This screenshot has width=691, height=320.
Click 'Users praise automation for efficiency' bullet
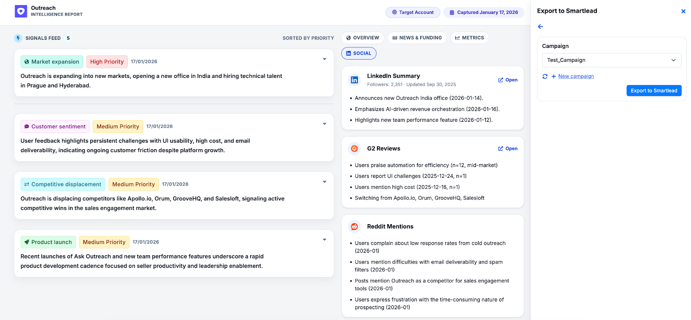point(426,165)
